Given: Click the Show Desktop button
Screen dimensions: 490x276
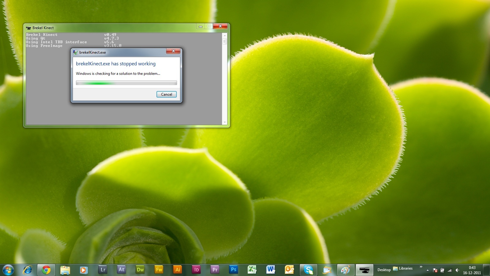Looking at the screenshot, I should click(486, 270).
